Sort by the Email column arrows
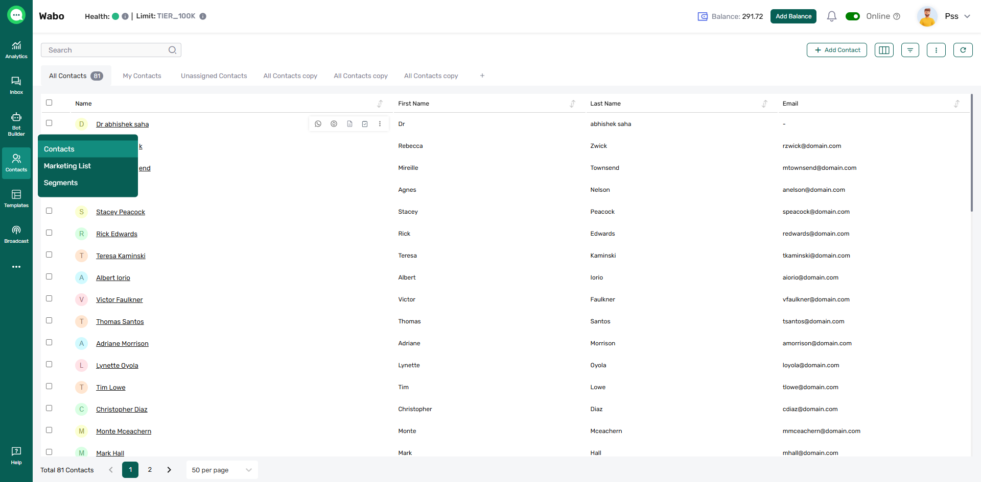Image resolution: width=981 pixels, height=482 pixels. pos(957,104)
